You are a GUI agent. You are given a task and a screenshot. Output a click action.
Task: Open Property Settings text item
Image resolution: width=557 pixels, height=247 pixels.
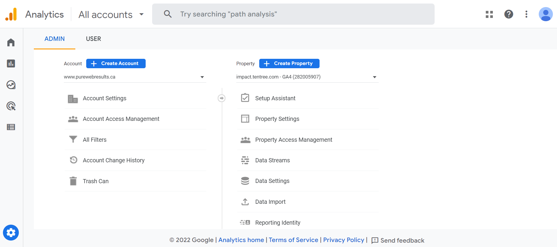[x=277, y=119]
